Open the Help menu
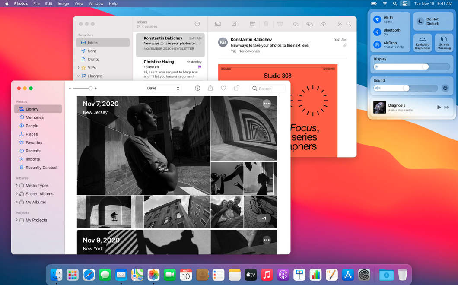This screenshot has height=285, width=458. [x=113, y=3]
